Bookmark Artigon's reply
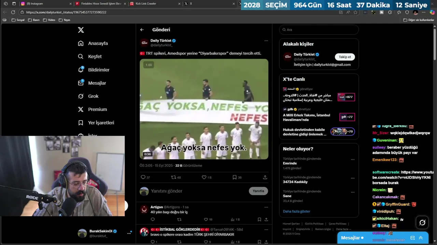This screenshot has width=437, height=245. (259, 219)
